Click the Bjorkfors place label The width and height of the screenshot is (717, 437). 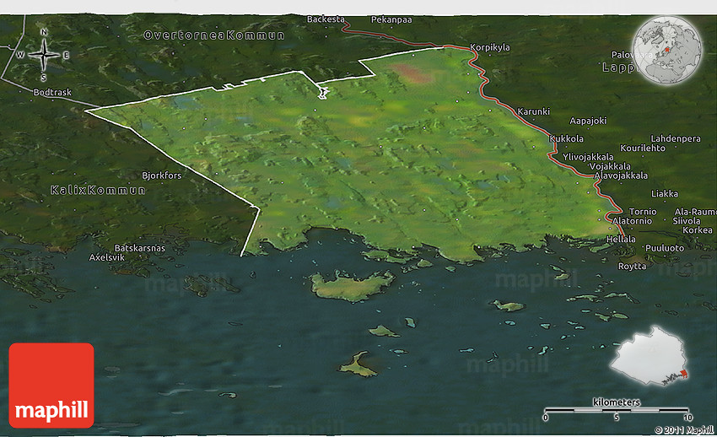pos(162,175)
